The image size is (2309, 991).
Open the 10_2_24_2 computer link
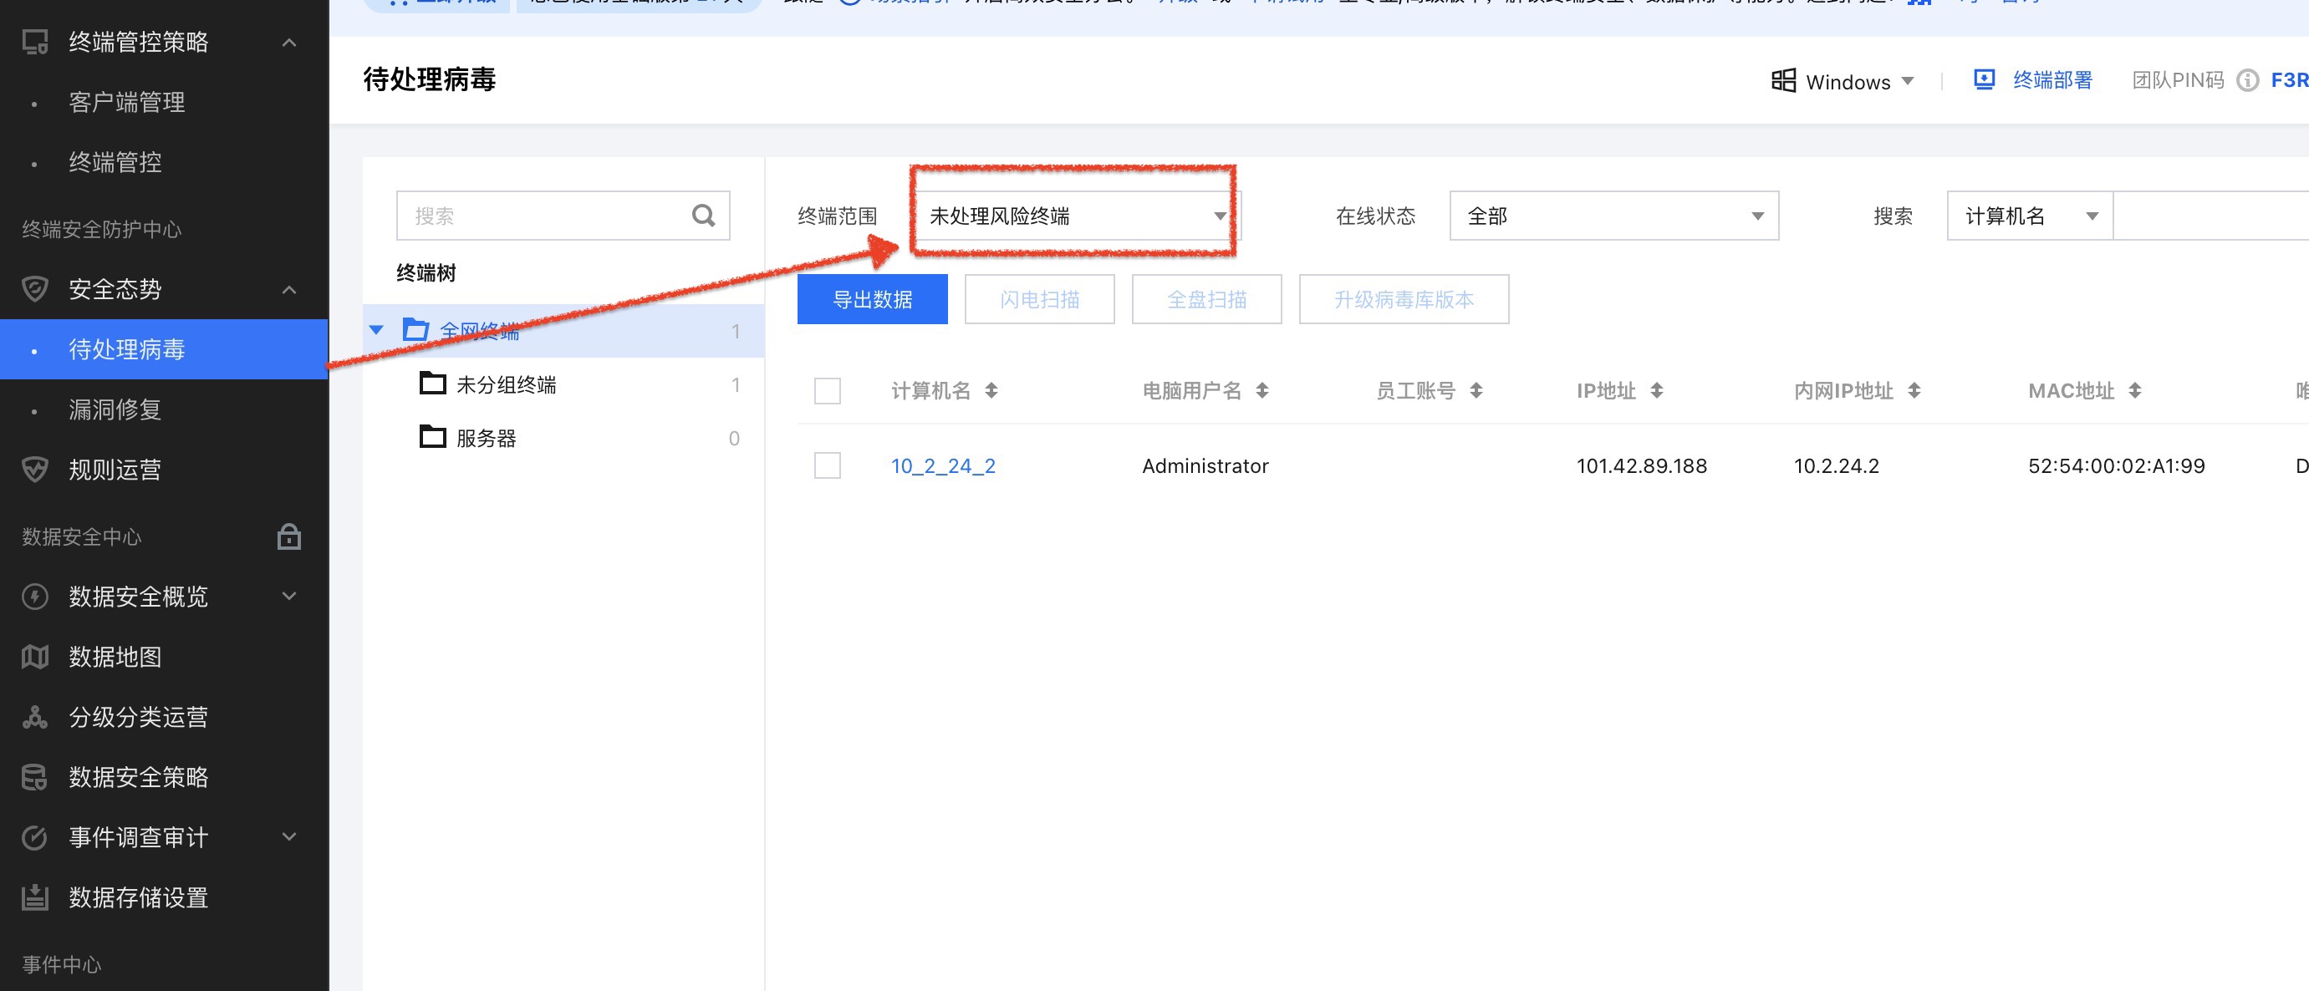(942, 466)
